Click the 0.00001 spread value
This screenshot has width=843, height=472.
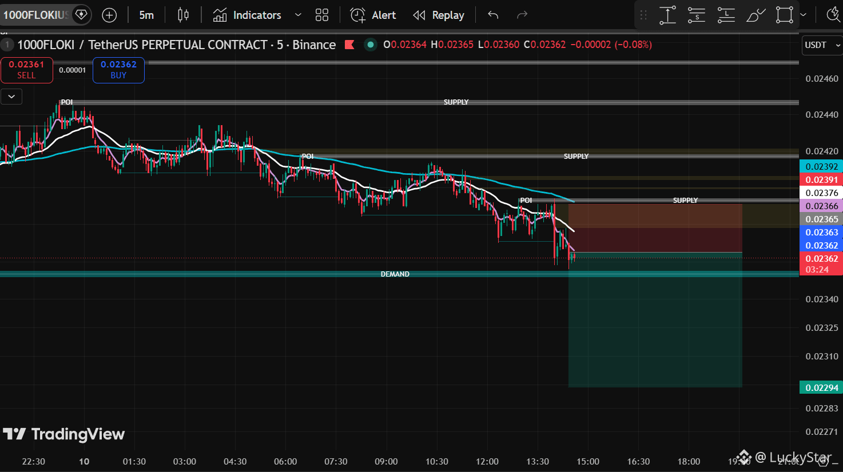73,70
